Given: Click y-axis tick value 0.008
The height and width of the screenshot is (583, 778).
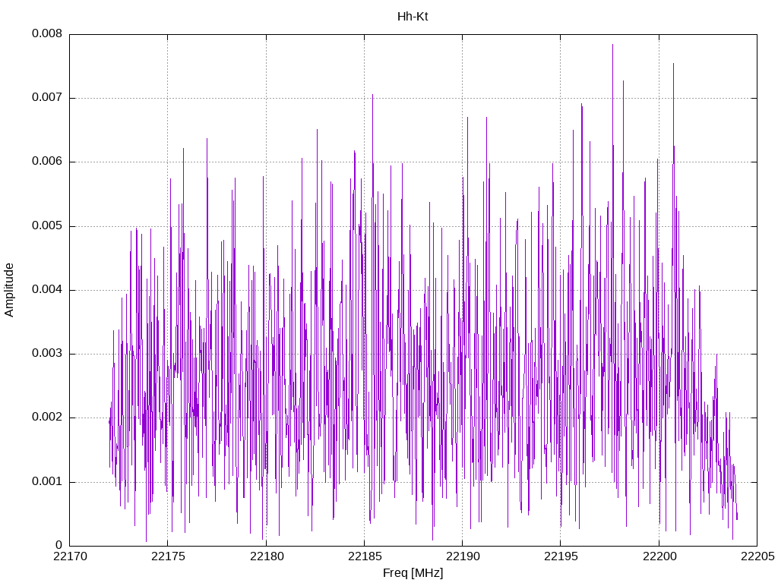Looking at the screenshot, I should pos(47,33).
